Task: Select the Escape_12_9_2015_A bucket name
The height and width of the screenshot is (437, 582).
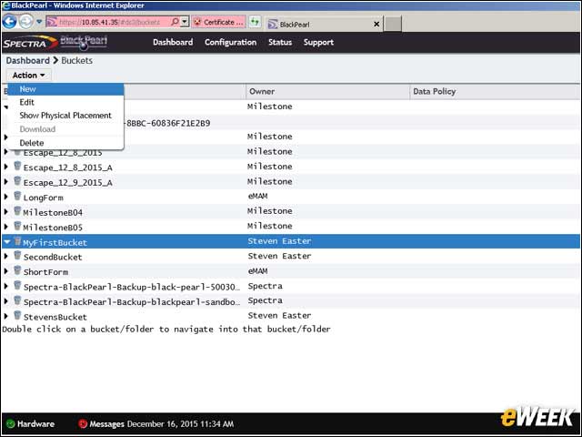Action: click(68, 182)
